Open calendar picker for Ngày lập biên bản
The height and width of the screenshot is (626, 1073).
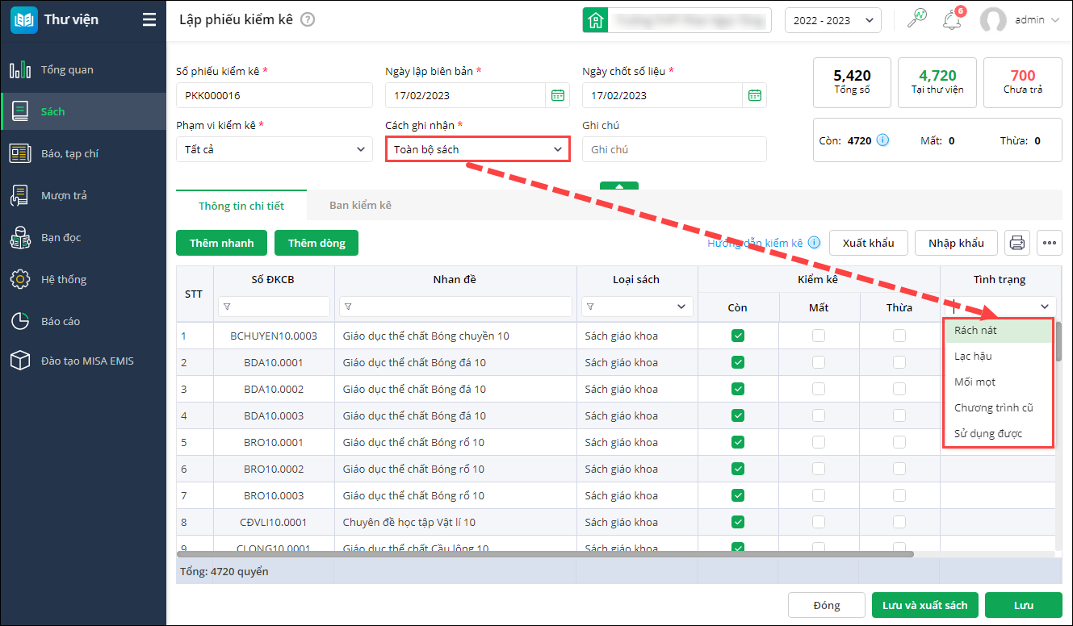click(x=558, y=95)
